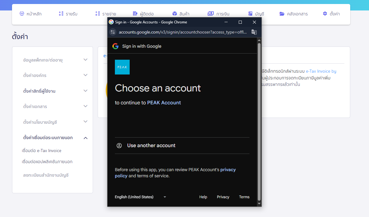The height and width of the screenshot is (217, 369).
Task: Click the สินค้า products icon
Action: click(174, 13)
